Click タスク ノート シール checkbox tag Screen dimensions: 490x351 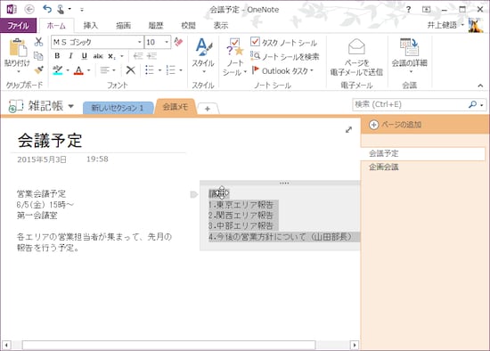click(283, 42)
